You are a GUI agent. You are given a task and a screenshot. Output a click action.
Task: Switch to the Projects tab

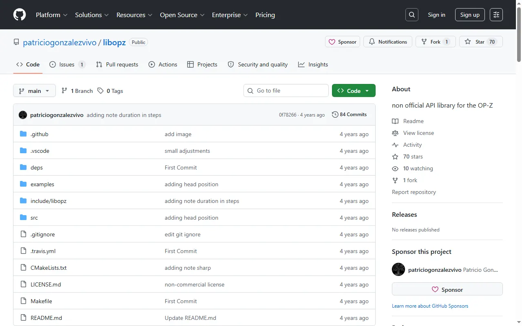[202, 64]
